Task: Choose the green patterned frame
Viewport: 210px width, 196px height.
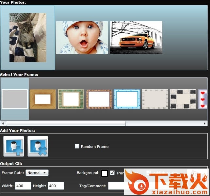Action: (x=71, y=99)
